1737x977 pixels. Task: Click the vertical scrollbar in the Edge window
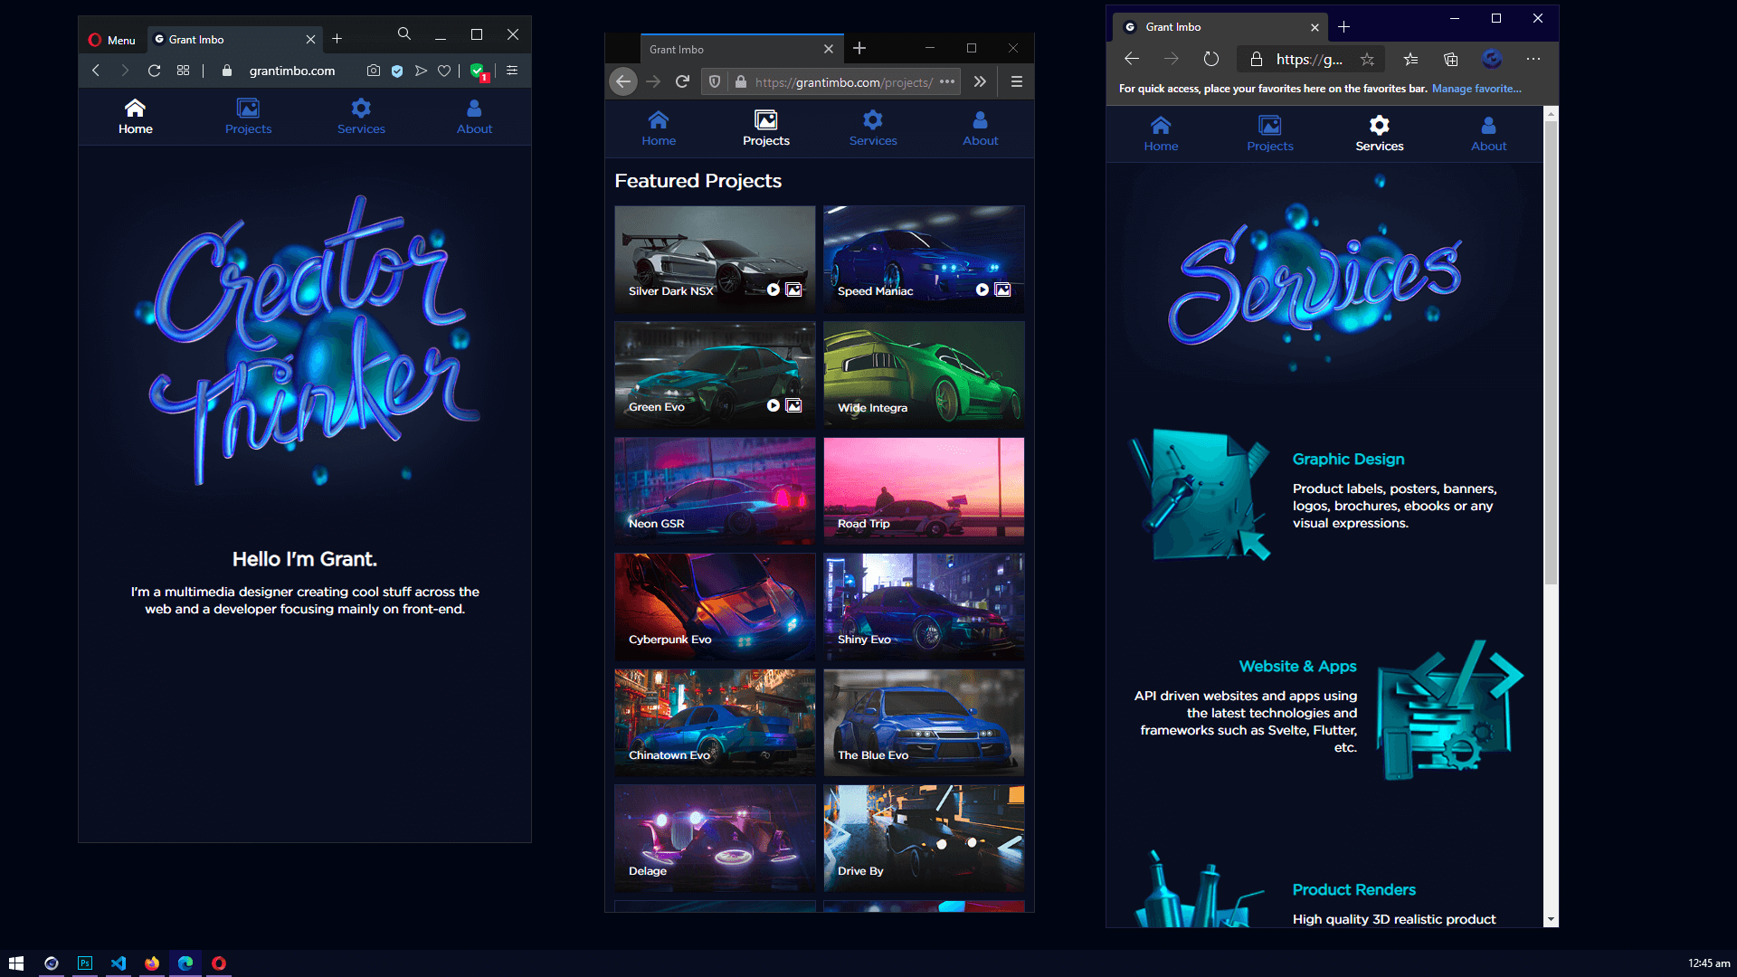(x=1551, y=353)
